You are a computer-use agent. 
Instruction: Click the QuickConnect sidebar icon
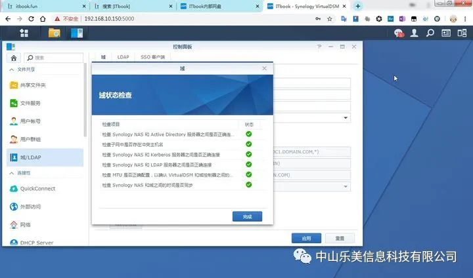14,189
